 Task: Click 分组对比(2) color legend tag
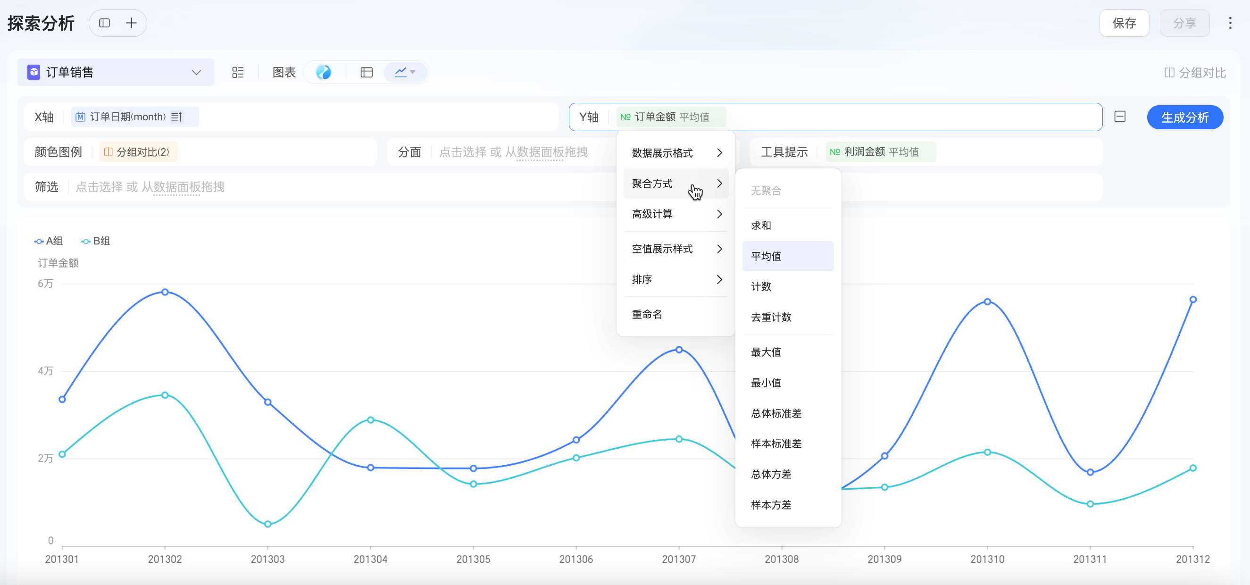point(138,152)
